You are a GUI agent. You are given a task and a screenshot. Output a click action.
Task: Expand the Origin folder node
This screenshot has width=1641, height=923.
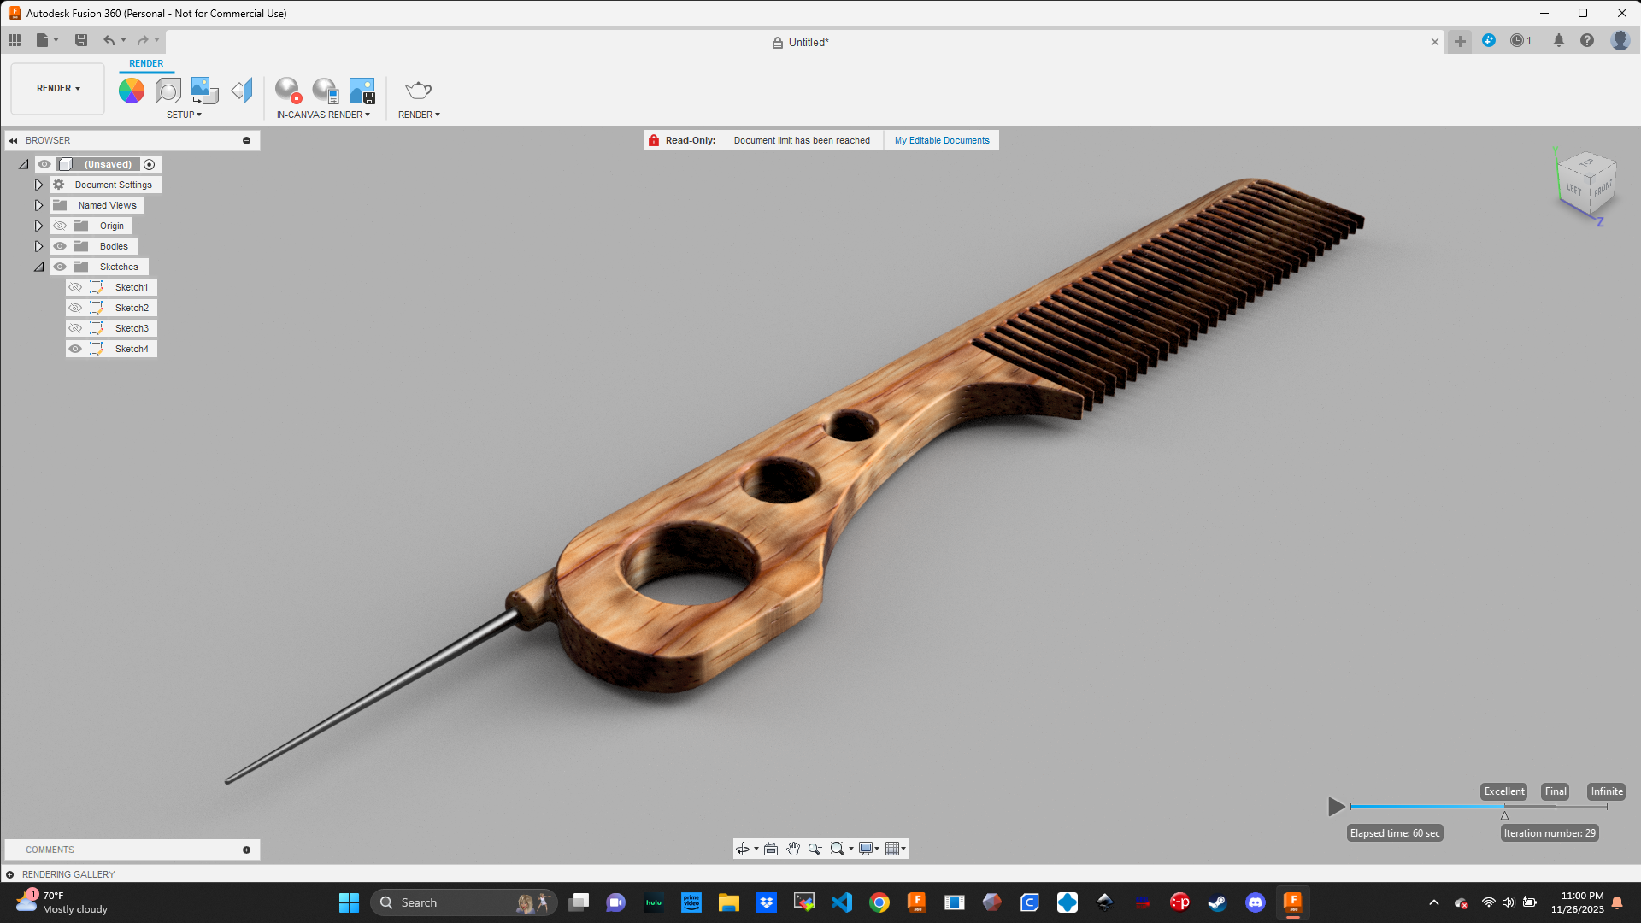(x=38, y=226)
